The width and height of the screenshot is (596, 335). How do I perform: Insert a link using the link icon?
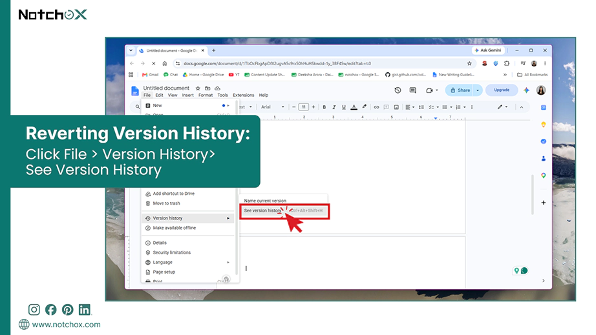(x=376, y=107)
